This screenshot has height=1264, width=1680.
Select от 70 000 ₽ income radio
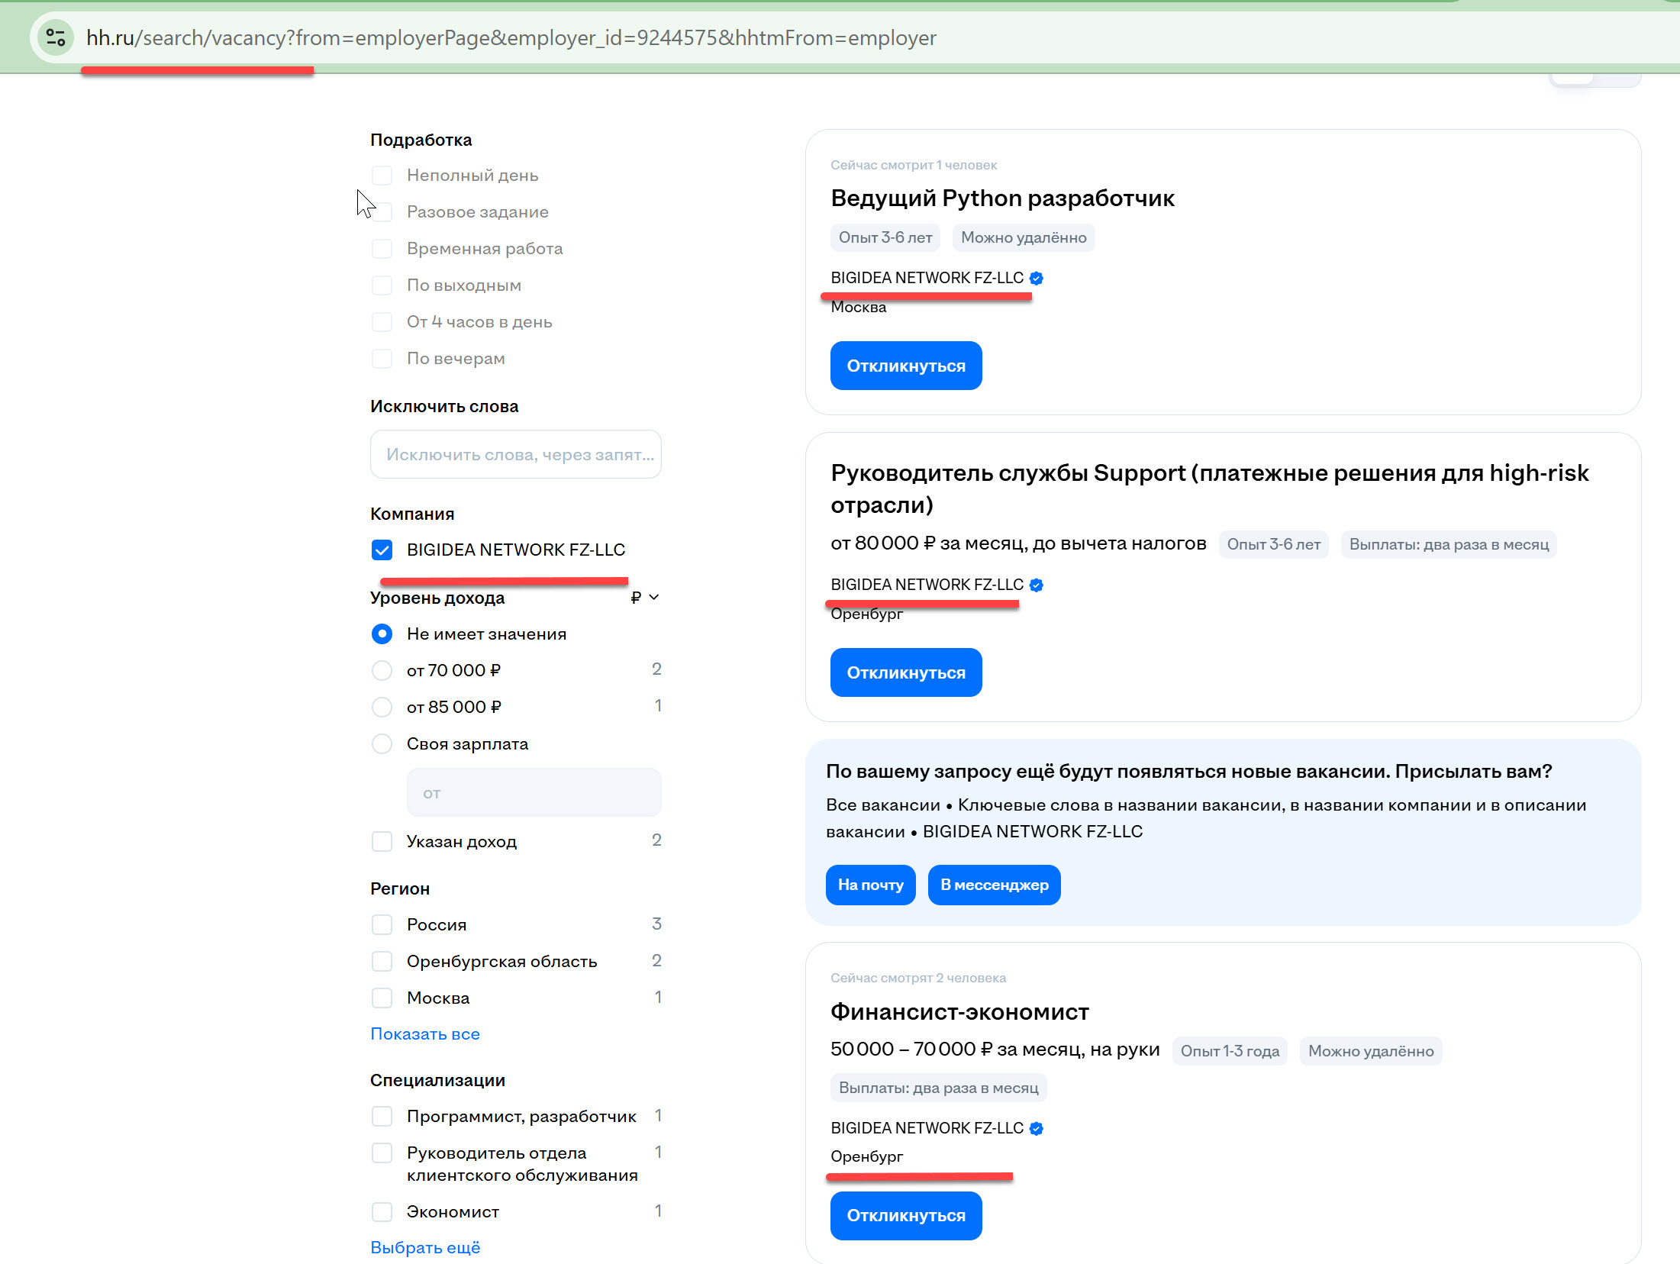382,671
